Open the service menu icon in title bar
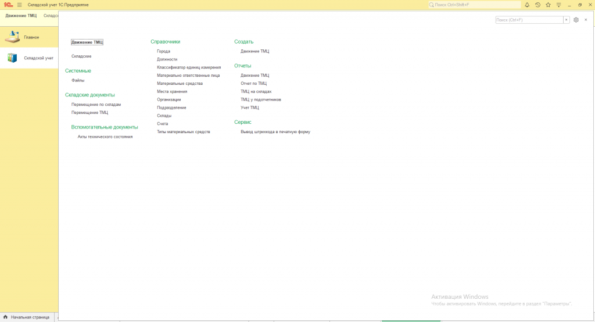595x322 pixels. [558, 5]
